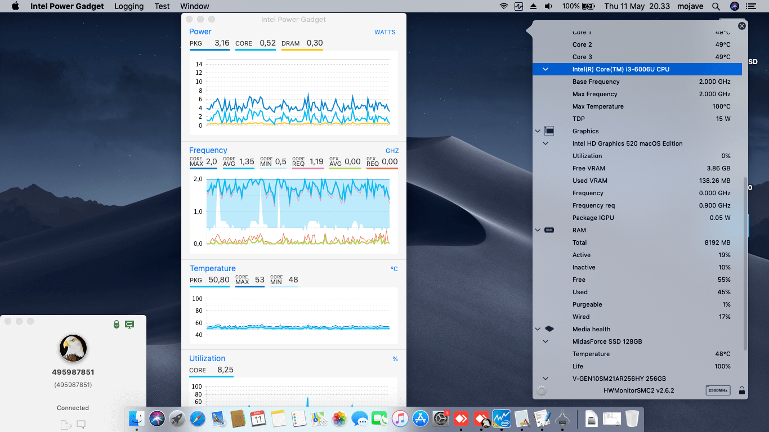Click the CORE AVG 1,35 frequency readout
This screenshot has width=769, height=432.
pos(239,162)
